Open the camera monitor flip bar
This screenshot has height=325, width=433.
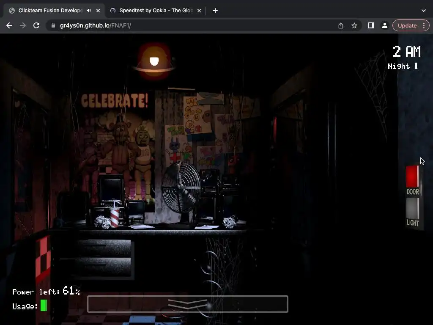click(187, 304)
